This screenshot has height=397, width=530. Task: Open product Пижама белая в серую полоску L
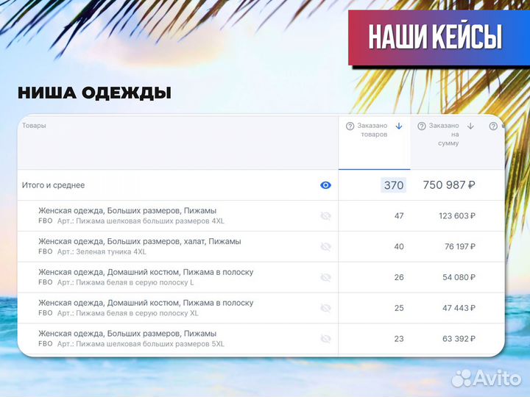(125, 282)
